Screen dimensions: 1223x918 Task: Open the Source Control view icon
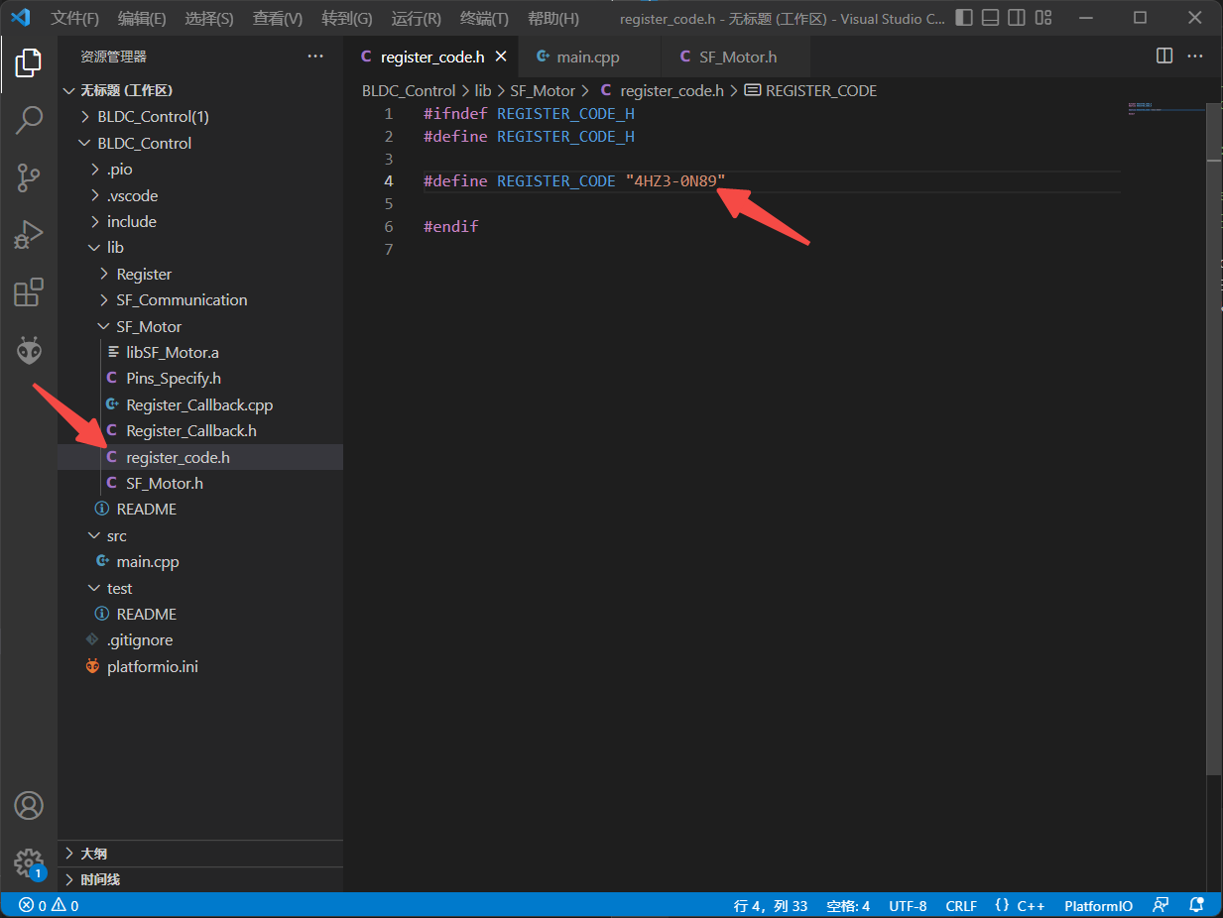pyautogui.click(x=29, y=178)
